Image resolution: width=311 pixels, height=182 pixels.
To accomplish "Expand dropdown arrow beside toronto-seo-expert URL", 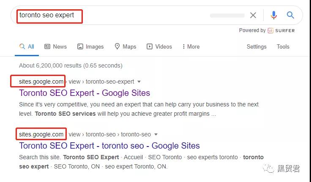I will point(139,81).
